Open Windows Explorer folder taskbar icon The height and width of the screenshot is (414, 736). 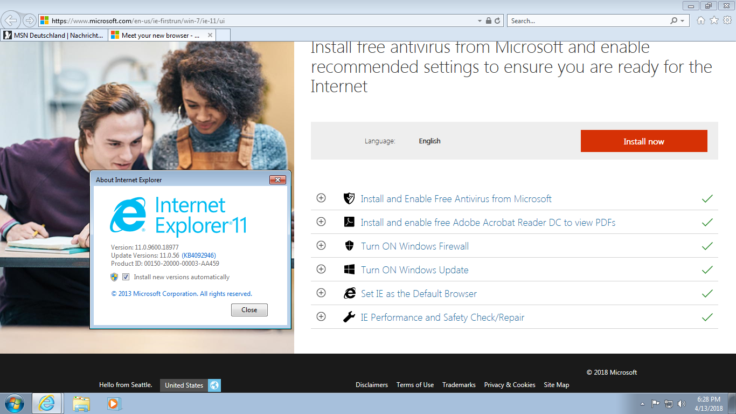[81, 403]
